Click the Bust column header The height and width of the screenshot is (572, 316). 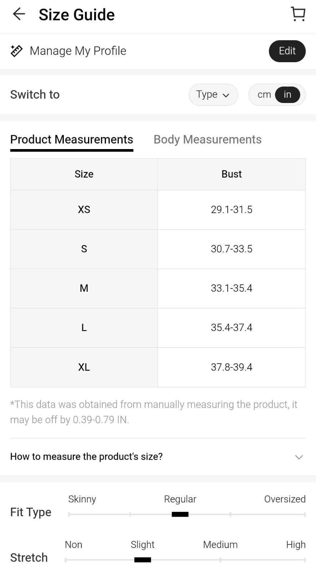[x=231, y=174]
